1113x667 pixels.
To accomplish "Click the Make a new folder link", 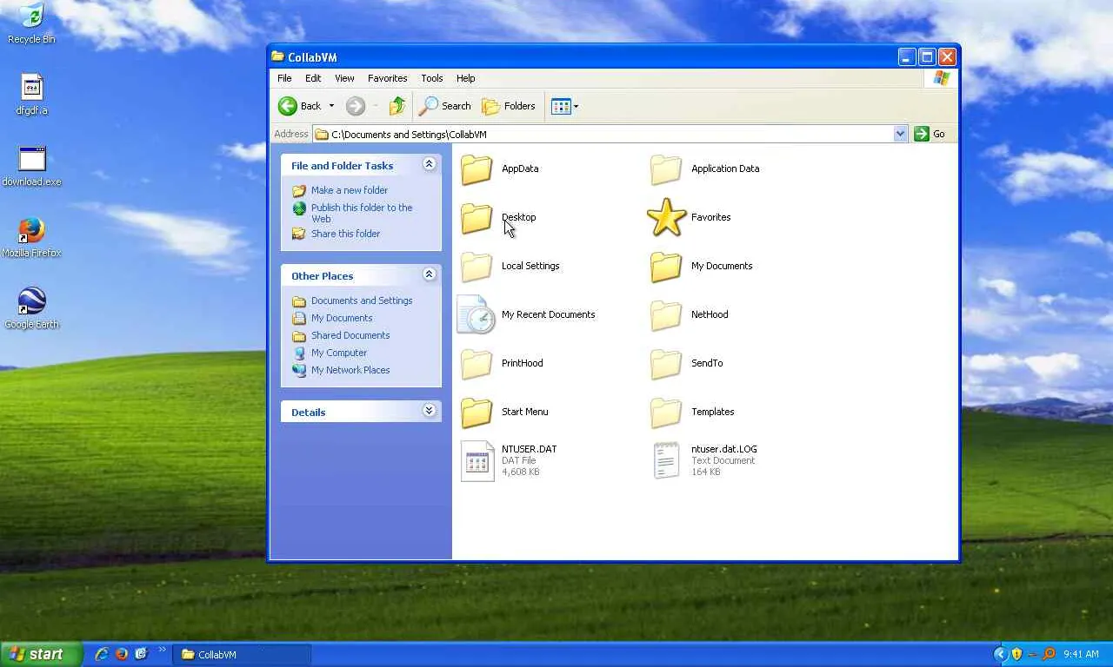I will (x=350, y=190).
